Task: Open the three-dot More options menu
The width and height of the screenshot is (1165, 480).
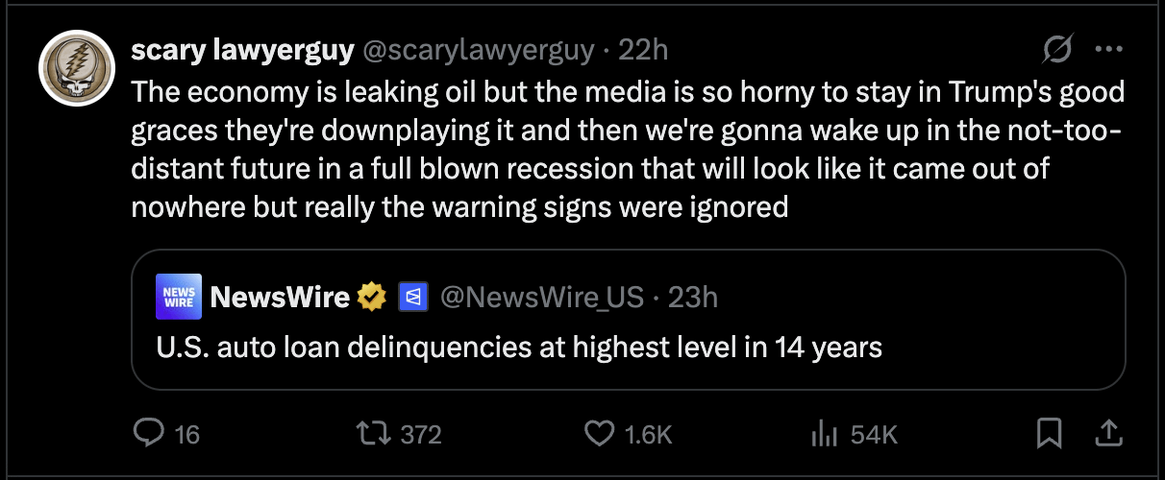Action: pyautogui.click(x=1108, y=50)
